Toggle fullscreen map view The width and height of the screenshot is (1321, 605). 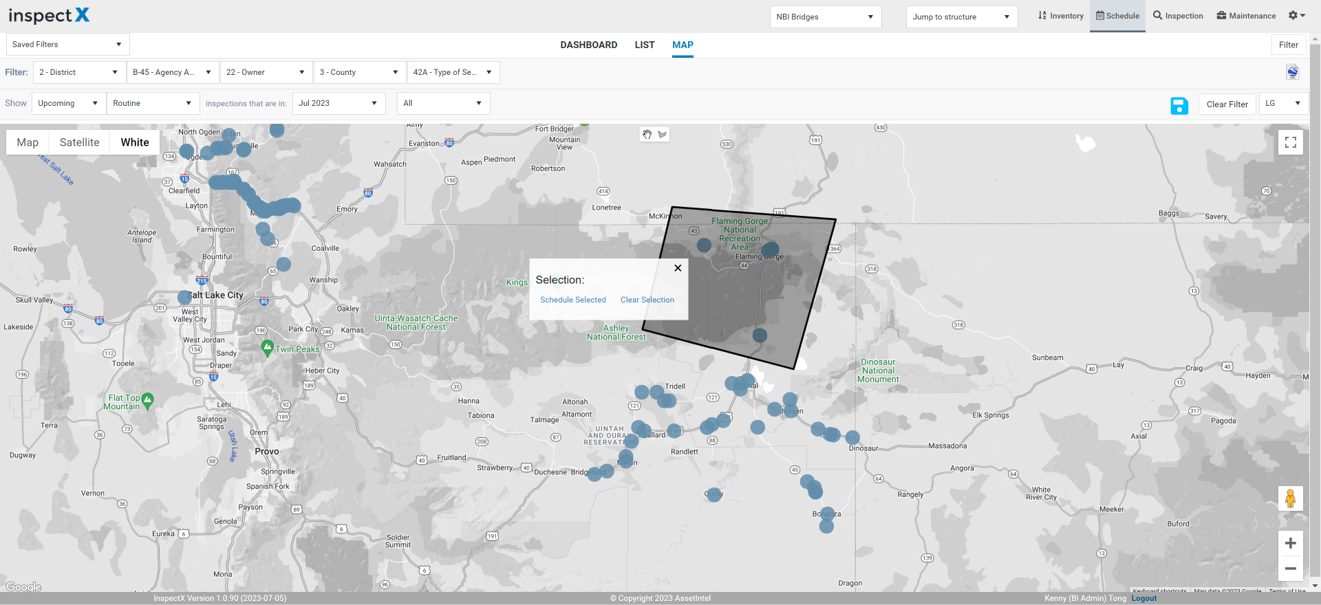click(x=1291, y=142)
